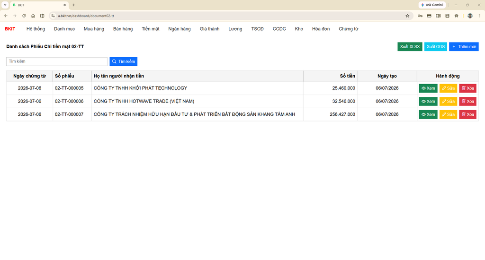Click Thêm mới to add voucher

464,47
